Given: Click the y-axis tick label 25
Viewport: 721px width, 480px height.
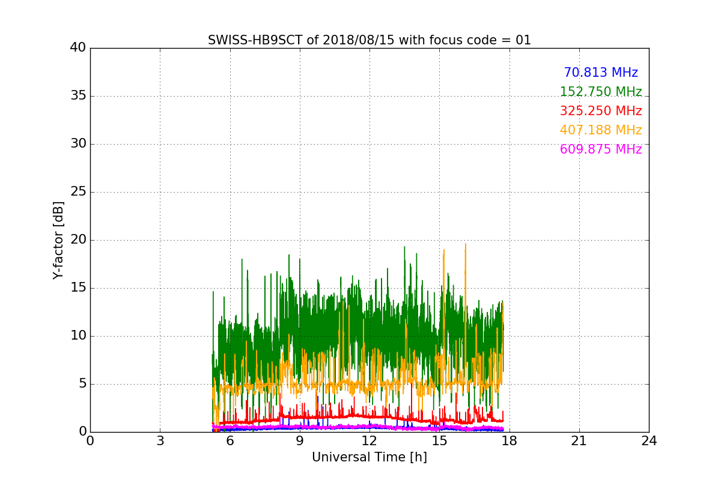Looking at the screenshot, I should pyautogui.click(x=78, y=192).
